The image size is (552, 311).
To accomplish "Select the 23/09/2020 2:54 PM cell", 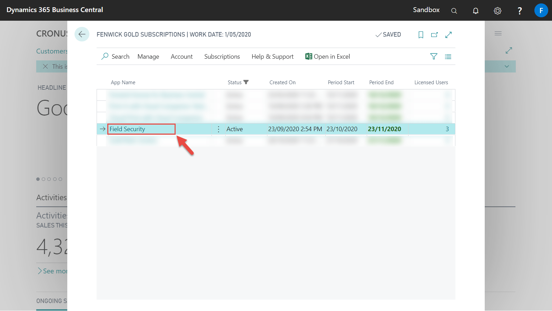I will [295, 129].
